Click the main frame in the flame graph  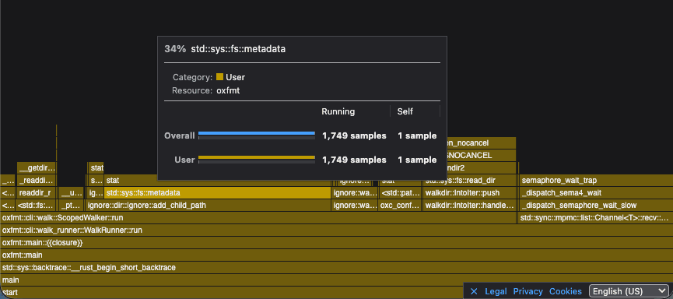click(x=336, y=280)
